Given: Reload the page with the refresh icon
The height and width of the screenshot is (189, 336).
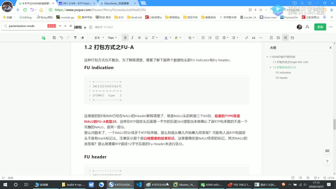Looking at the screenshot, I should 25,10.
